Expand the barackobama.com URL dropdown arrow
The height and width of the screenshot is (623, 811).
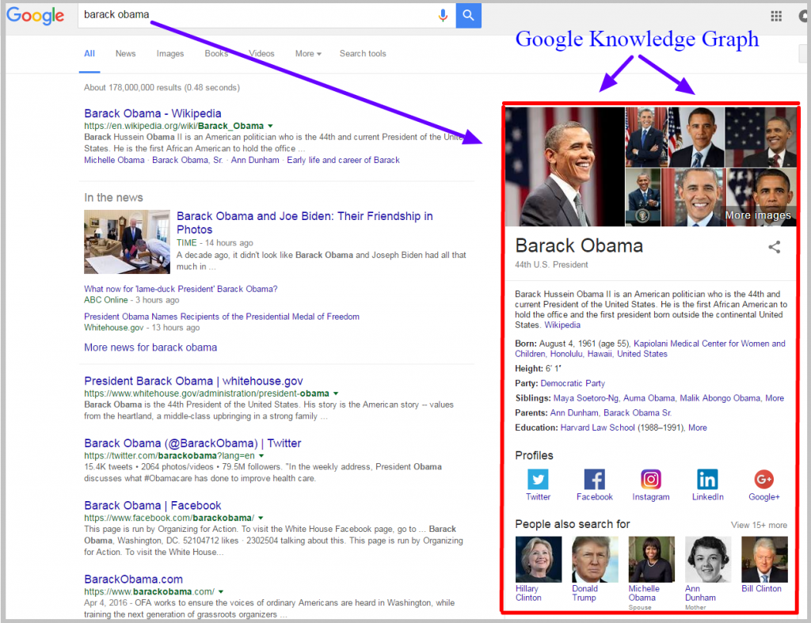[221, 592]
